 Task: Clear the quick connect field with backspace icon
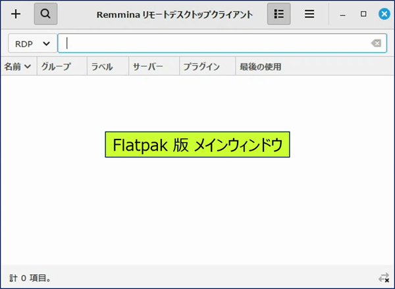click(376, 43)
